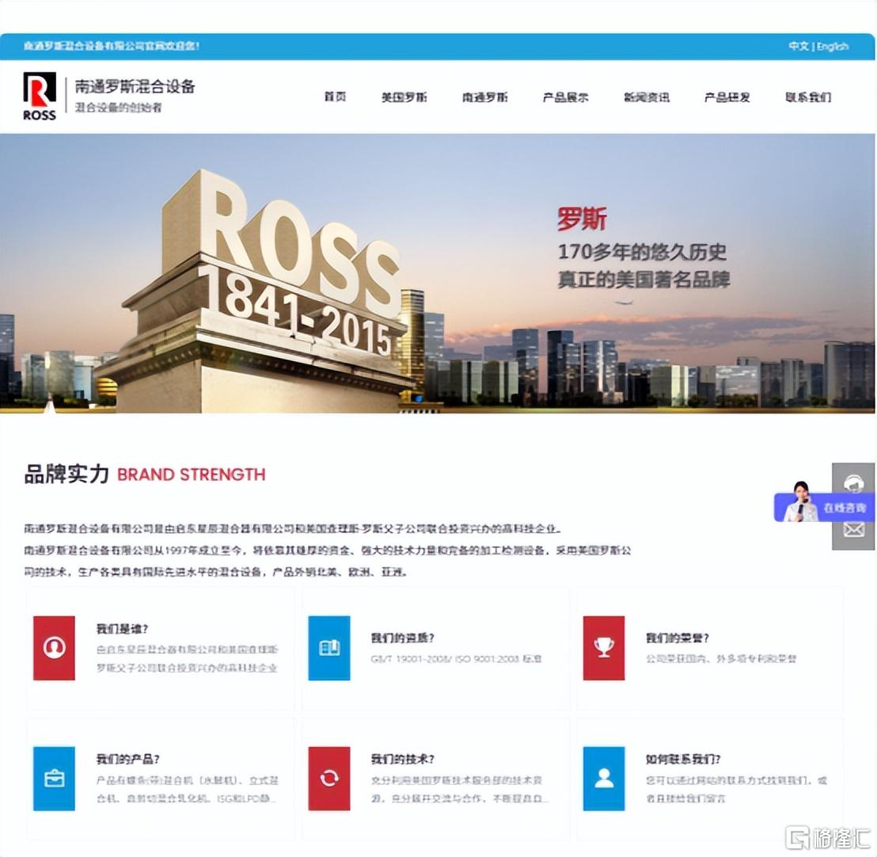Image resolution: width=877 pixels, height=857 pixels.
Task: Click the GB/T 19001-2008 standard text
Action: click(x=457, y=659)
